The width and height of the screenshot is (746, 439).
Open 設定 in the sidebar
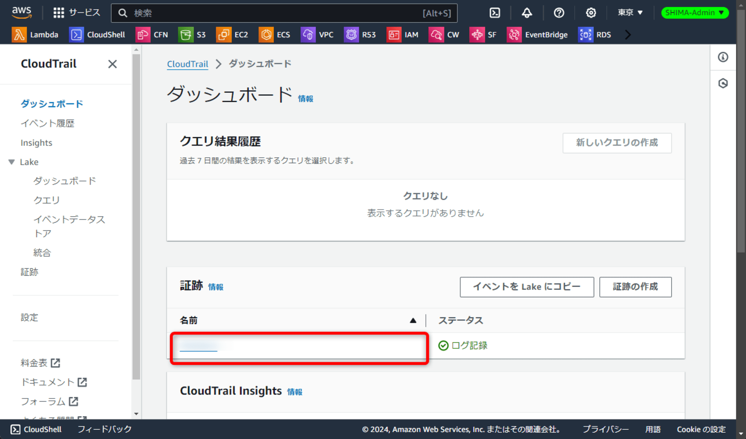(29, 318)
